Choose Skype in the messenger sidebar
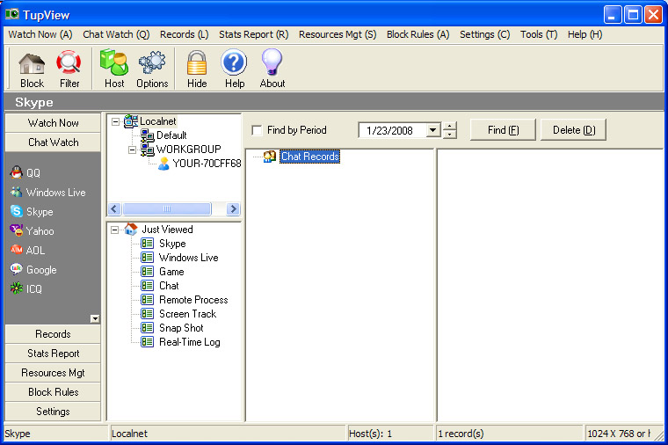 32,211
